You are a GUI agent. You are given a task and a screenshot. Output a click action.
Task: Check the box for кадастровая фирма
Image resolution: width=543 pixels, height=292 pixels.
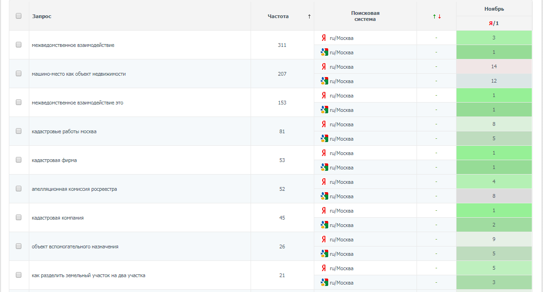tap(19, 160)
